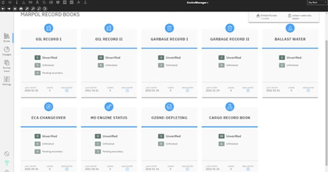Open the Settings sidebar icon
Image resolution: width=328 pixels, height=172 pixels.
click(7, 81)
